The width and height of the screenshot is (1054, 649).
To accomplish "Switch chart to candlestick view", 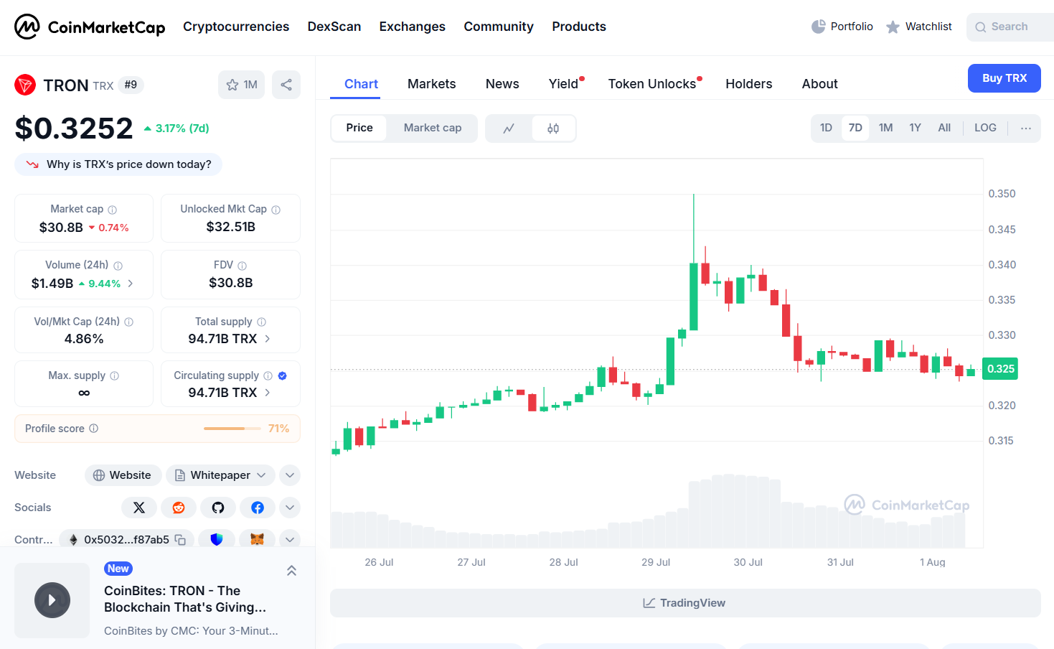I will (x=553, y=129).
